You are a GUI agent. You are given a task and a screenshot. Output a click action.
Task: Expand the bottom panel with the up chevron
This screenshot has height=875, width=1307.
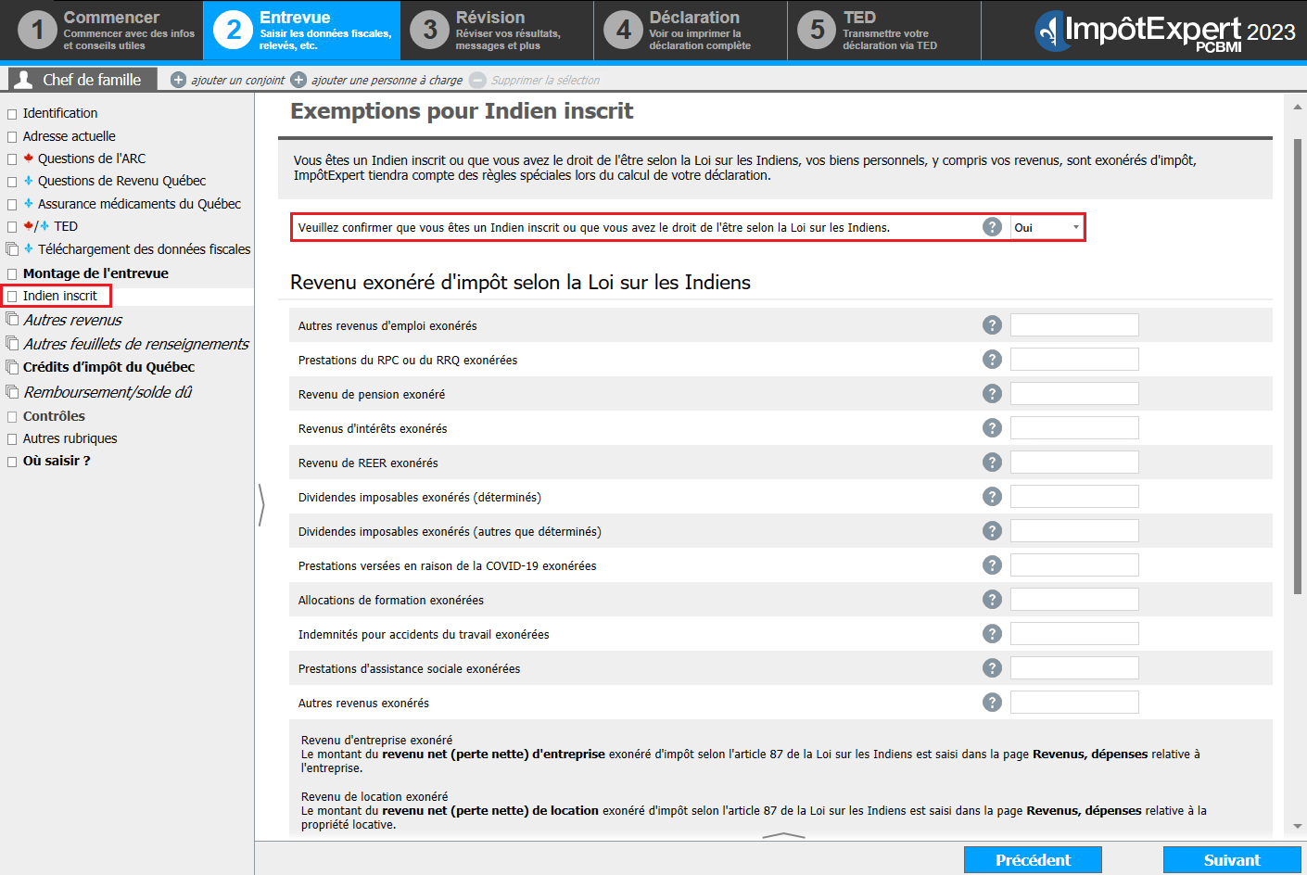tap(783, 835)
